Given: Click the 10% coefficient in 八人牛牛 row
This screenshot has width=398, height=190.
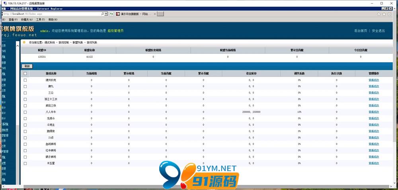Looking at the screenshot, I should coord(299,112).
